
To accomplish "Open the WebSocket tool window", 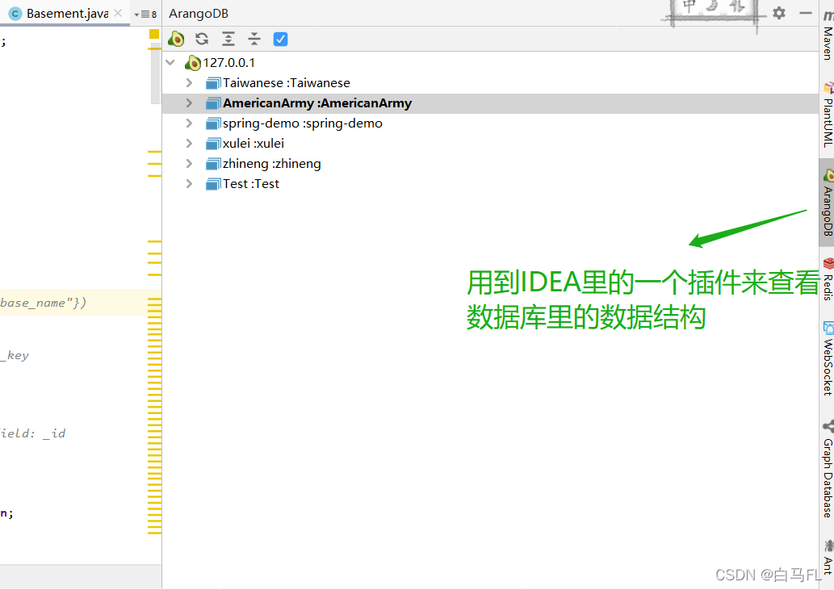I will tap(827, 359).
